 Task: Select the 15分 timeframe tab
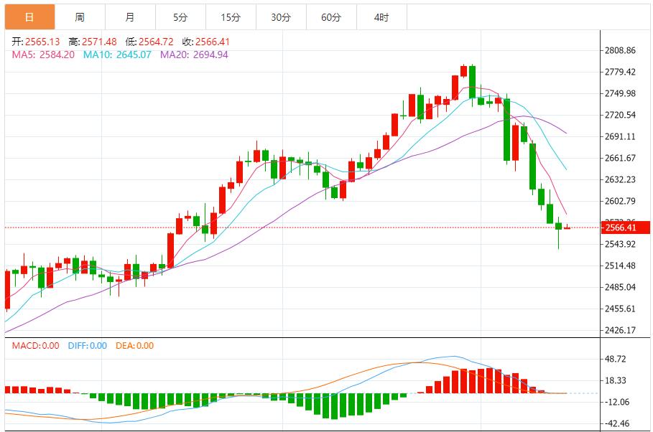tap(231, 17)
